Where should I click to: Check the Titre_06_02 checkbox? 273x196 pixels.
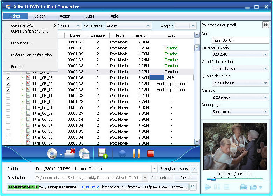point(8,113)
